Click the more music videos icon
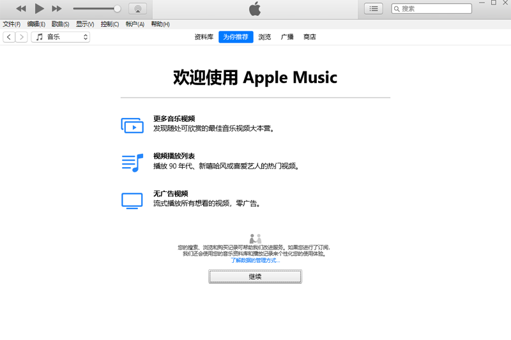Screen dimensions: 511x340 point(132,125)
